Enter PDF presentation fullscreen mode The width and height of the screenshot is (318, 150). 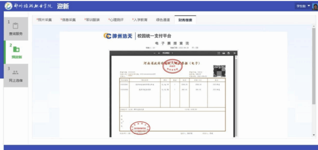tap(219, 53)
